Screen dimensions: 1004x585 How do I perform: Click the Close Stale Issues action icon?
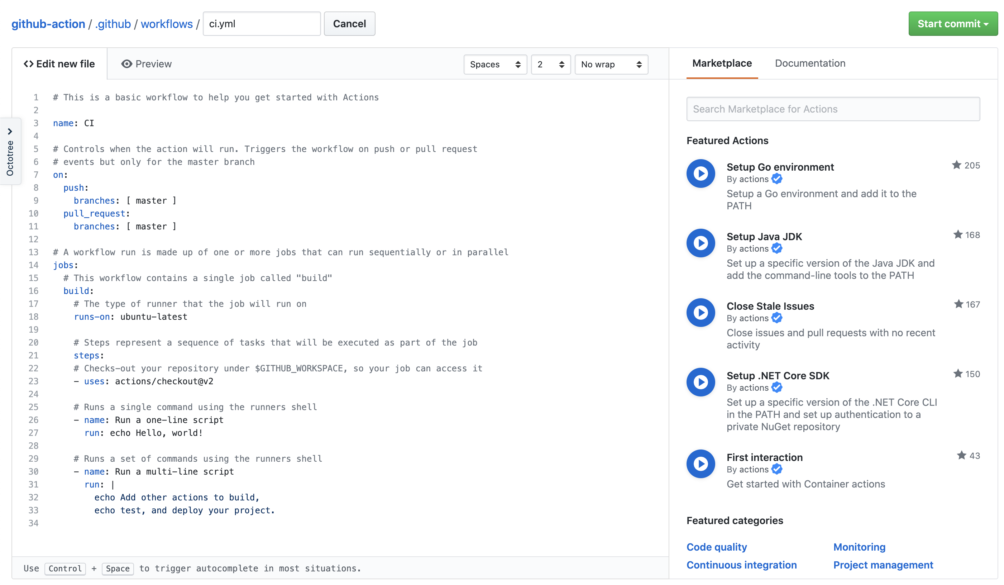(x=701, y=313)
